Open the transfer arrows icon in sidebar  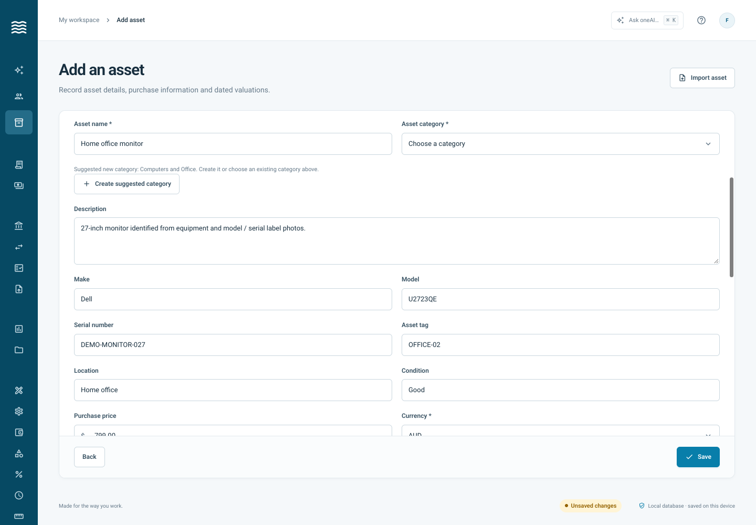tap(19, 247)
